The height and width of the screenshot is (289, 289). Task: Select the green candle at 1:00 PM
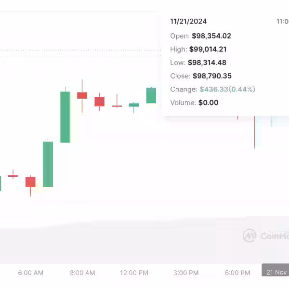click(x=151, y=95)
